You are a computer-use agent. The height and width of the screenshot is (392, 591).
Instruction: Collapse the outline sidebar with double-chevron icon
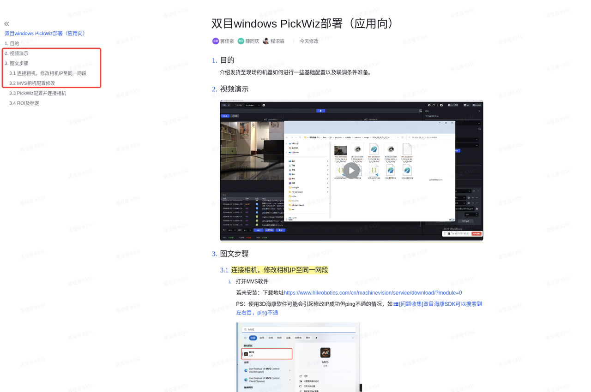(6, 24)
